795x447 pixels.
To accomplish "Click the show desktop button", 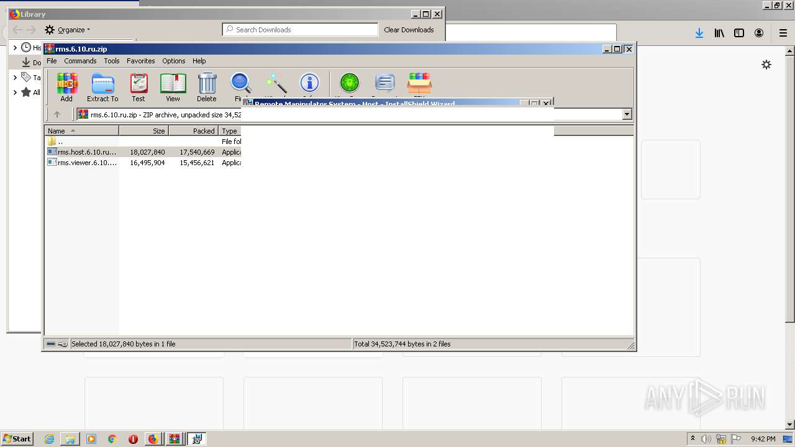I will [788, 439].
